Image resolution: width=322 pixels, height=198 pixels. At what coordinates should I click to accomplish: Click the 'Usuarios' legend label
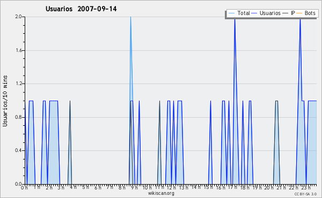click(x=270, y=13)
